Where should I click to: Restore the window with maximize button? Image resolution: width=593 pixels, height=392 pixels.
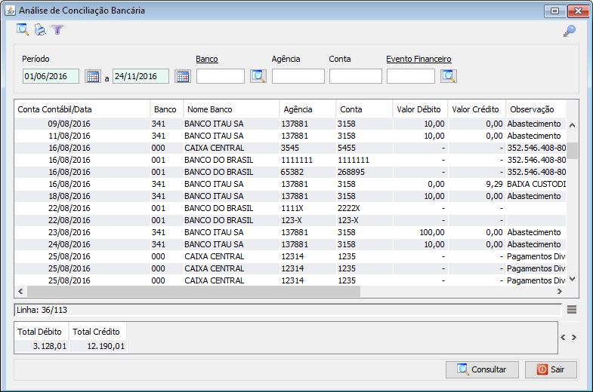click(x=554, y=11)
